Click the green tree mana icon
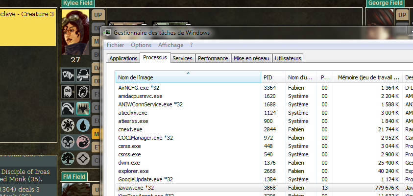The width and height of the screenshot is (413, 196). point(68,159)
